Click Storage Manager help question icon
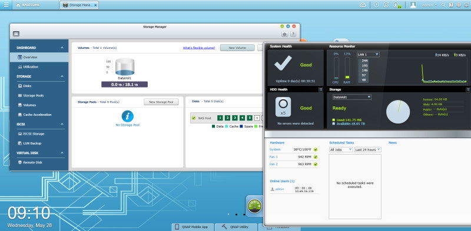 coord(293,34)
